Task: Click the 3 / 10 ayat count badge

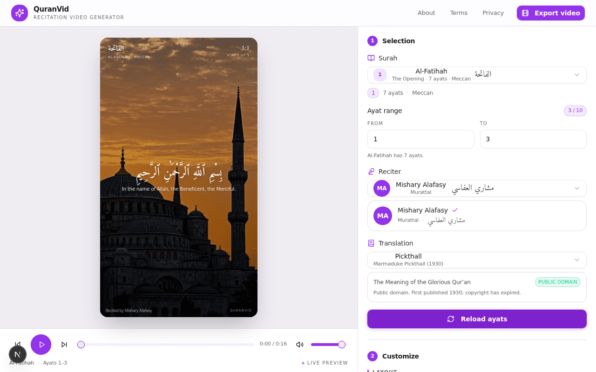Action: 575,111
